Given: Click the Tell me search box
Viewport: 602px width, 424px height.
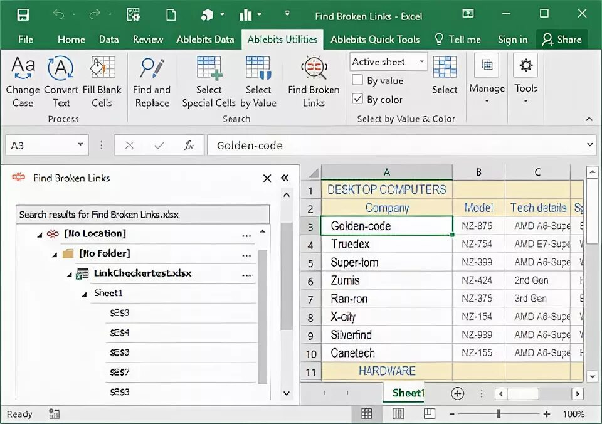Looking at the screenshot, I should 458,39.
